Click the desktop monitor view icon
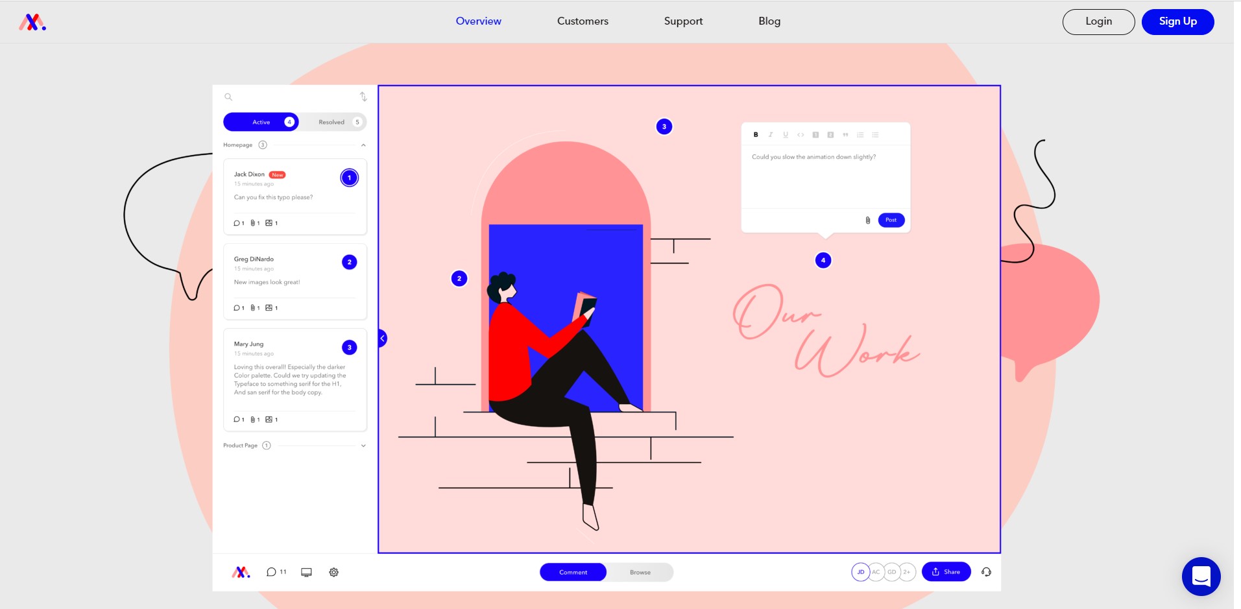 306,572
